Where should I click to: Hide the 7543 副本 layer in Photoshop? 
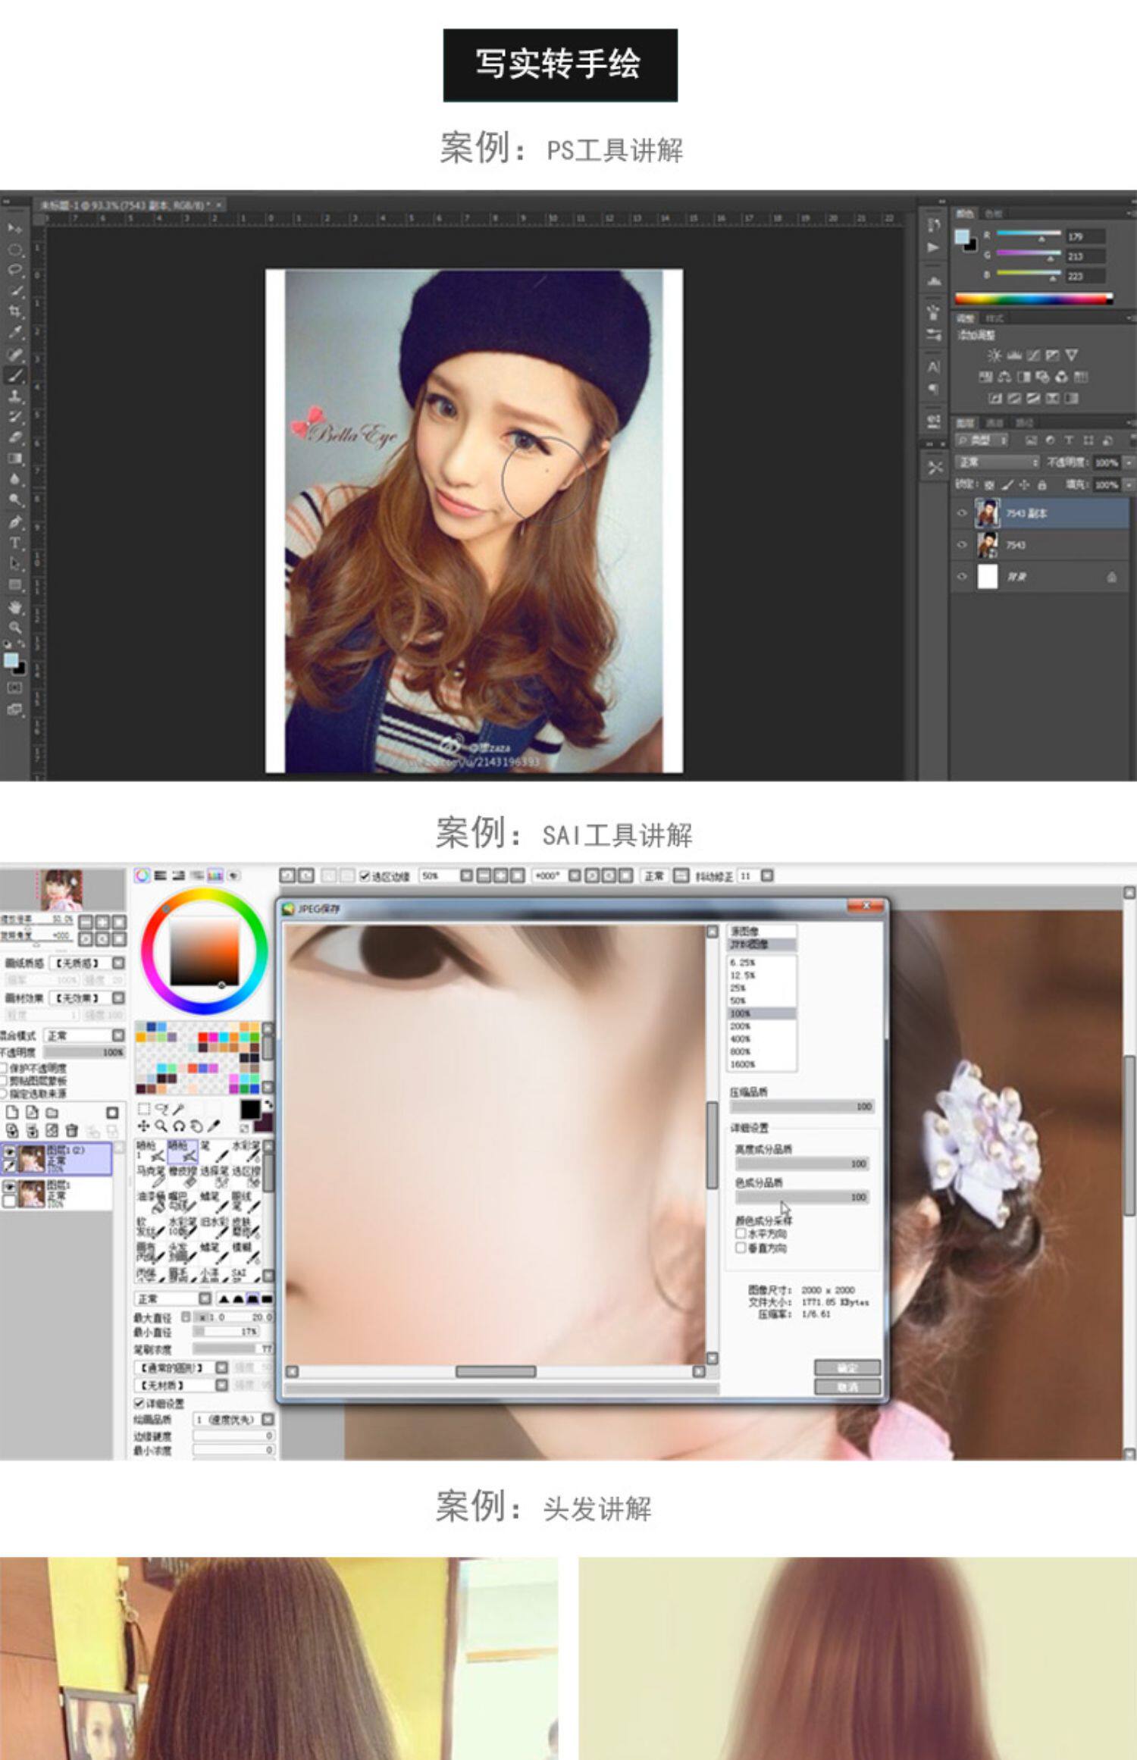pos(962,513)
